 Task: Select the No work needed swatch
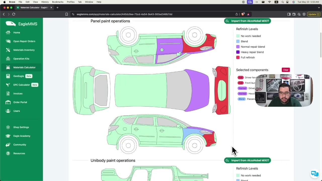coord(238,36)
